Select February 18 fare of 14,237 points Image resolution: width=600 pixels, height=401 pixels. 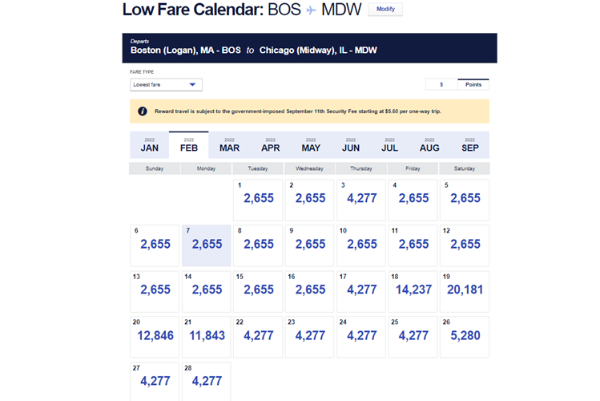(x=413, y=290)
